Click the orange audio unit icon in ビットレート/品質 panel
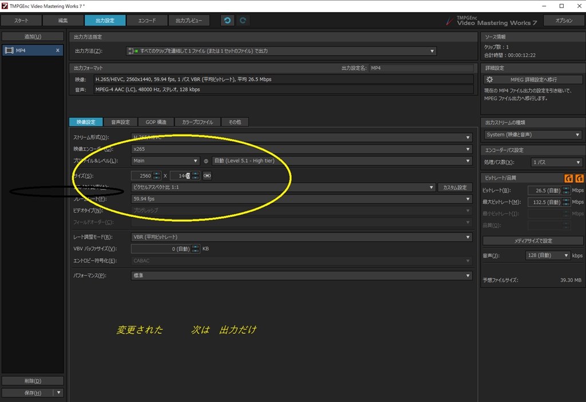Image resolution: width=586 pixels, height=402 pixels. click(x=580, y=178)
